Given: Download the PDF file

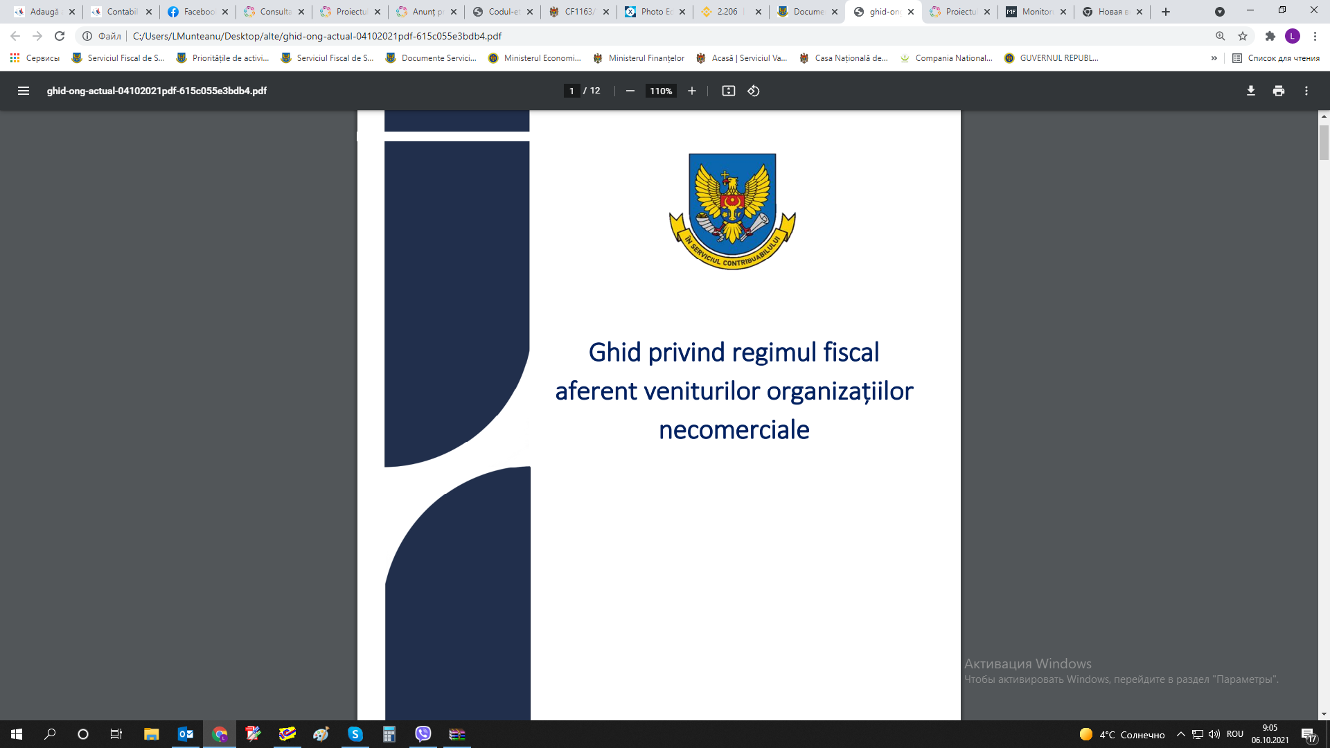Looking at the screenshot, I should click(1251, 91).
